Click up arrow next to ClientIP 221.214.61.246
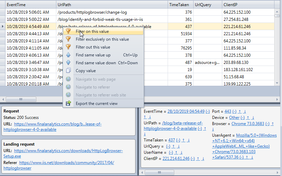The height and width of the screenshot is (176, 282). click(198, 159)
